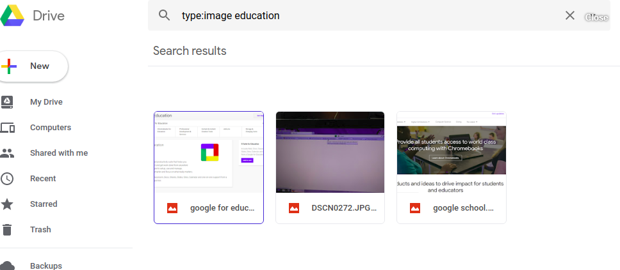Click the Backups cloud icon

click(8, 266)
